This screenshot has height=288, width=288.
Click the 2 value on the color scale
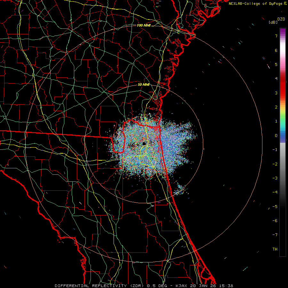[x=276, y=107]
